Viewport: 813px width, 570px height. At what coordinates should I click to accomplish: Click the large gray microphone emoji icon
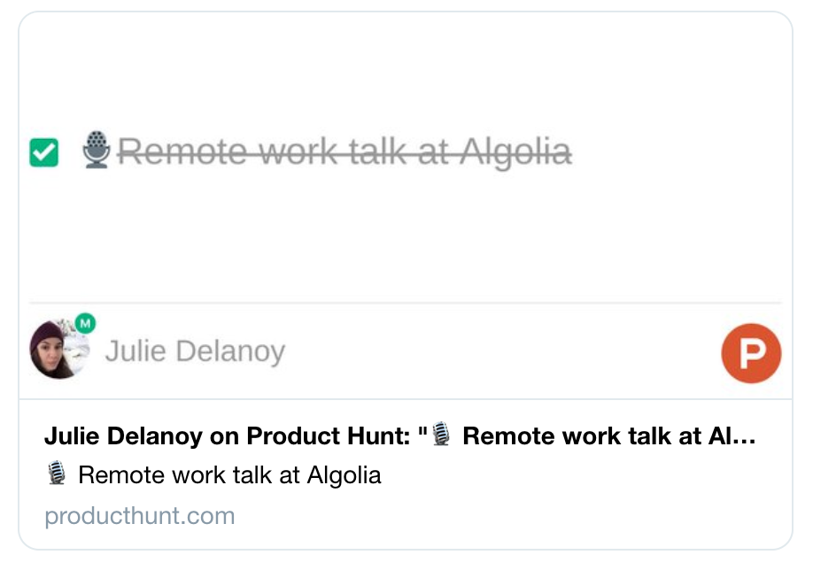point(97,150)
